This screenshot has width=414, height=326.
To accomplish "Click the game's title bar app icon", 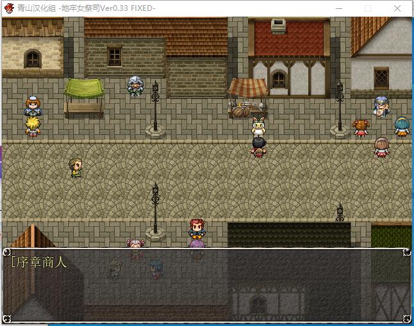I will (8, 8).
